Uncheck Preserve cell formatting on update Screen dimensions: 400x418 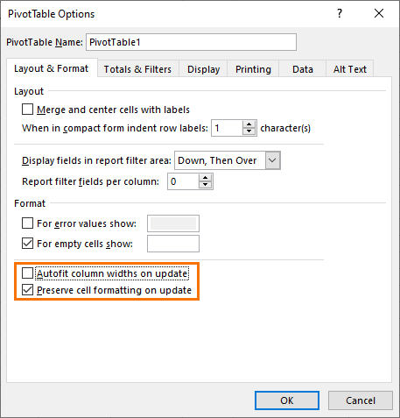28,290
